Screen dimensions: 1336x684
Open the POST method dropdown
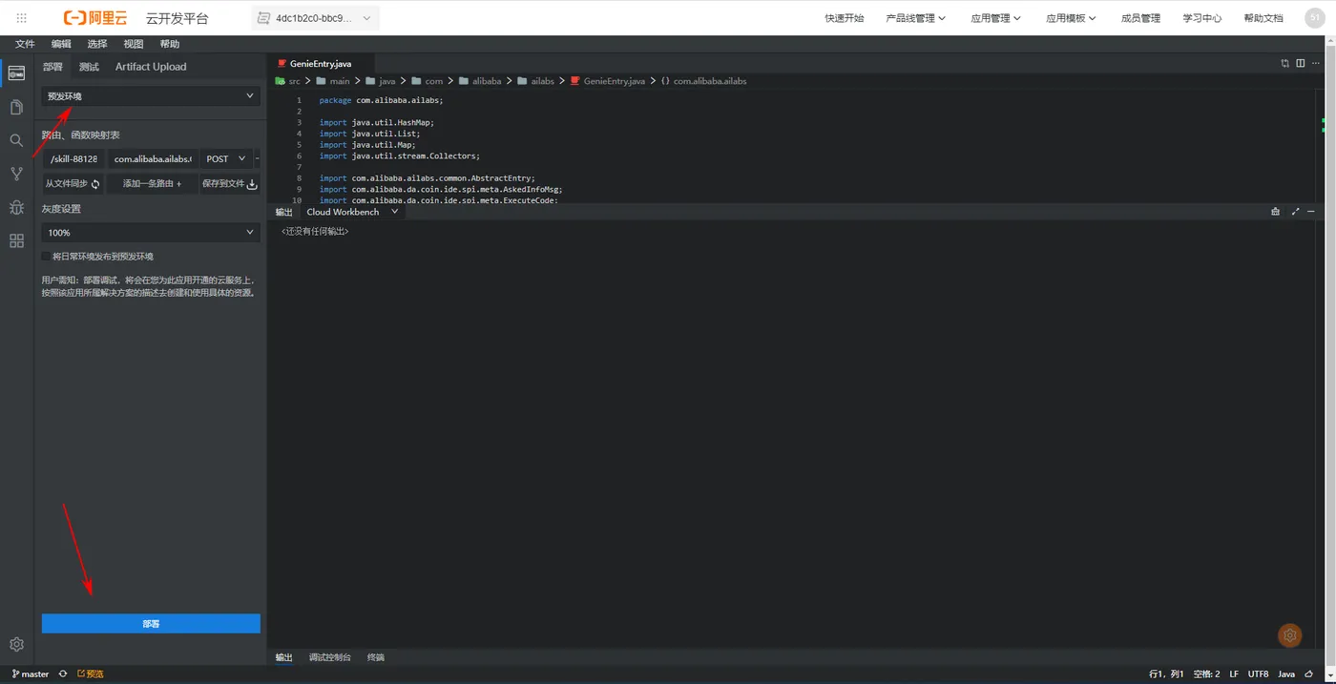[x=226, y=159]
